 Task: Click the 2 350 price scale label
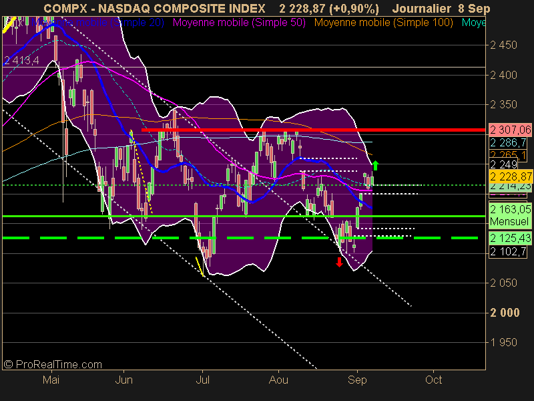click(503, 104)
